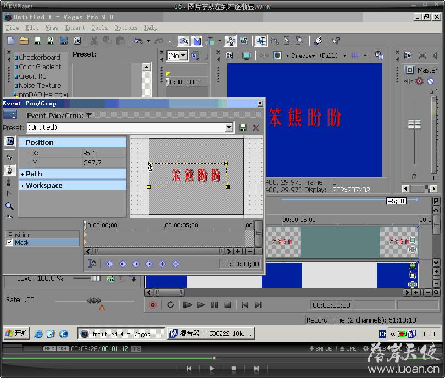Open Master FX button

click(419, 81)
